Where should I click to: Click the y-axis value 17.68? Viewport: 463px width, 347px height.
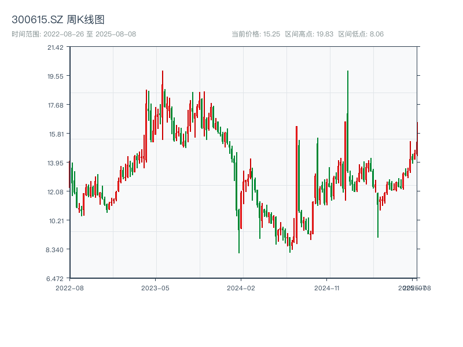pos(56,105)
